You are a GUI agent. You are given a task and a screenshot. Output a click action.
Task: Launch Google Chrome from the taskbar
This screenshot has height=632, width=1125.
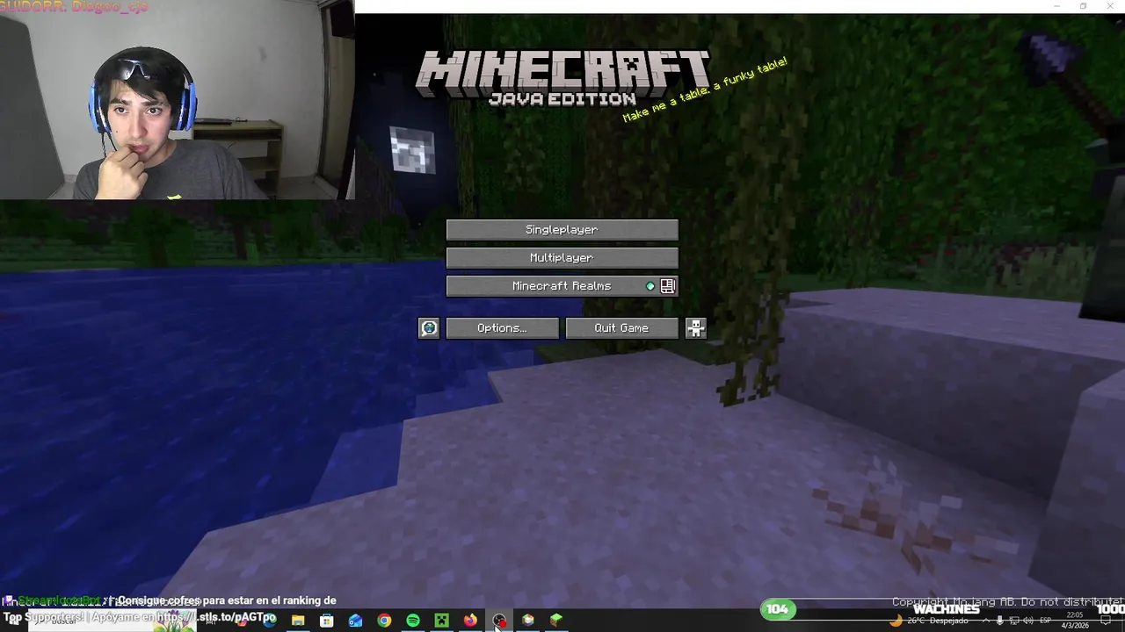click(x=384, y=621)
